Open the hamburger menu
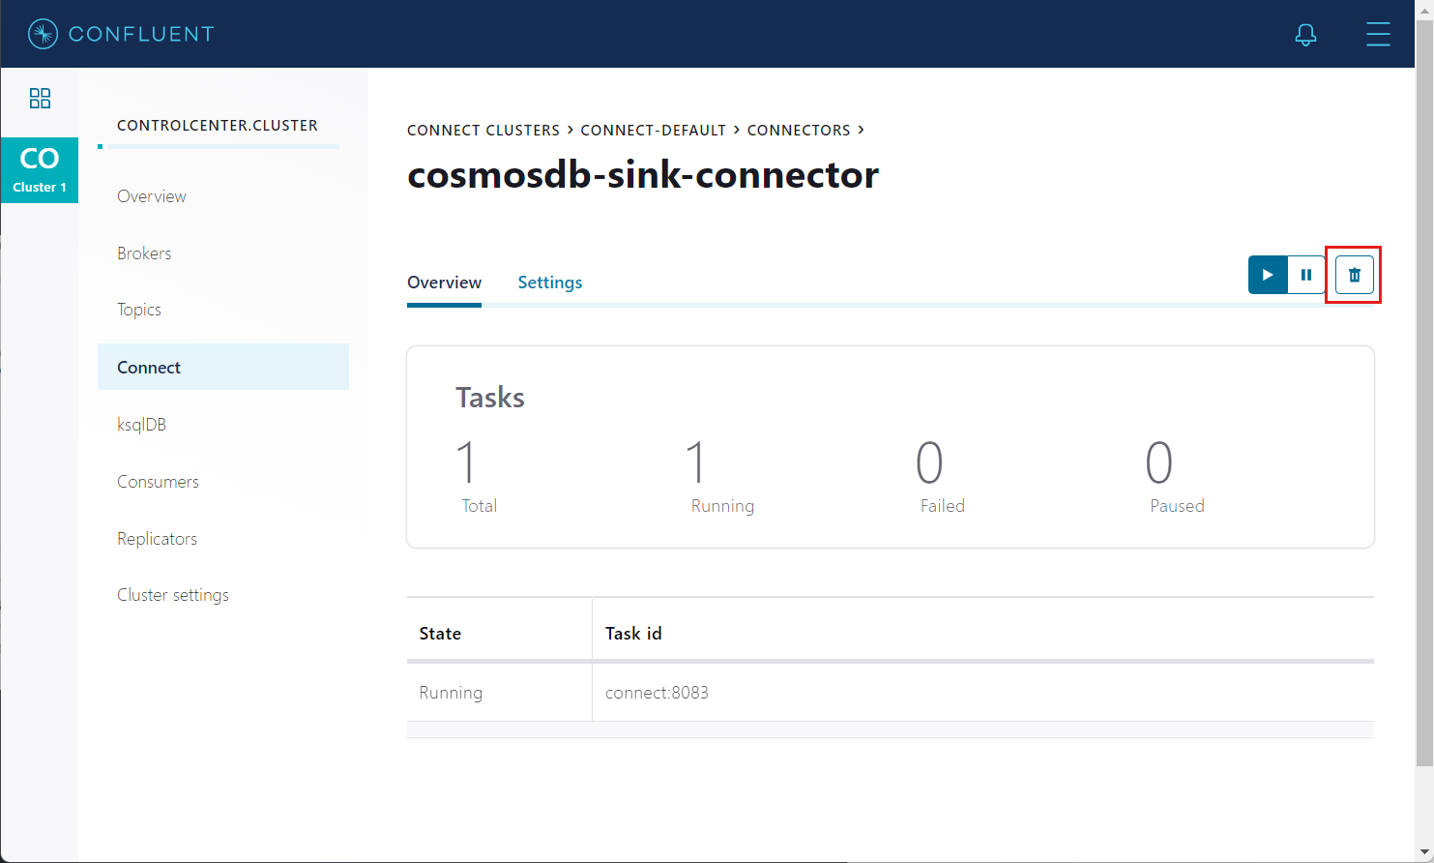 1378,34
